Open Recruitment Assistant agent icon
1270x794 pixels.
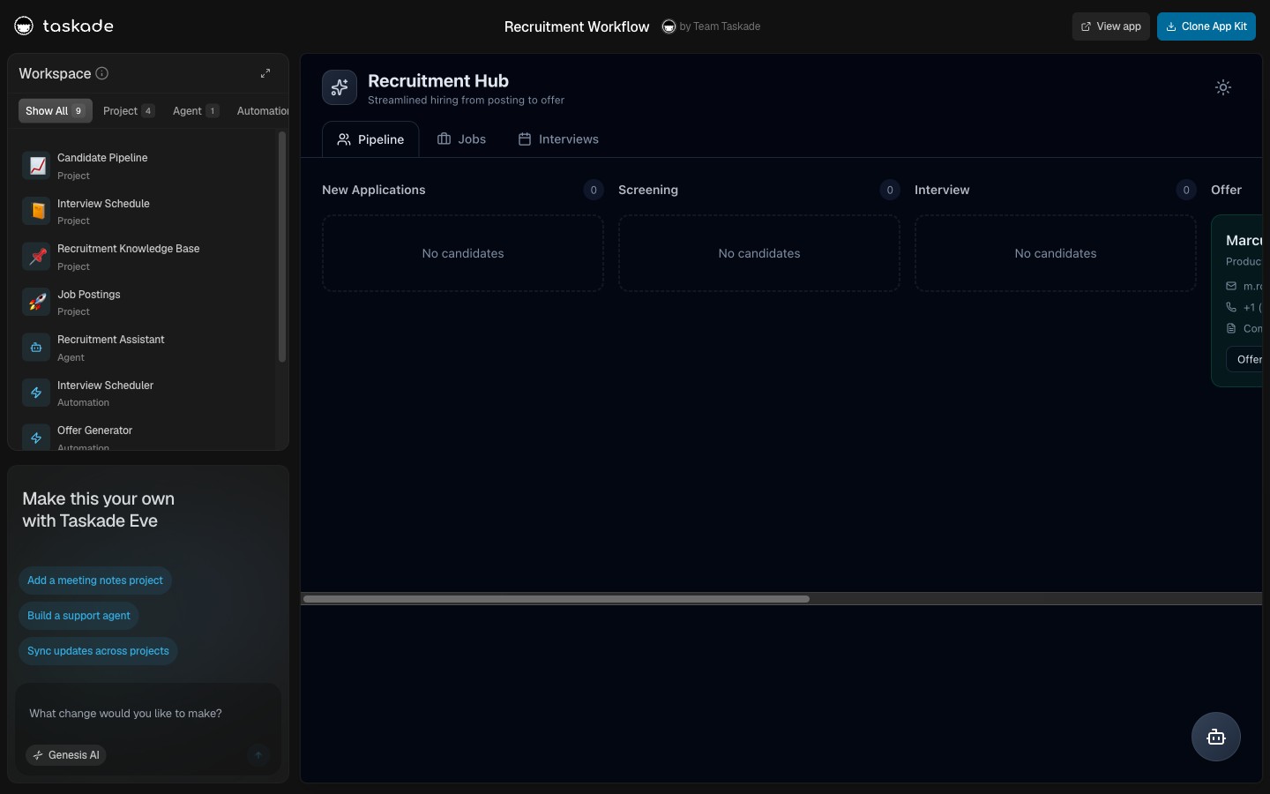click(x=37, y=348)
